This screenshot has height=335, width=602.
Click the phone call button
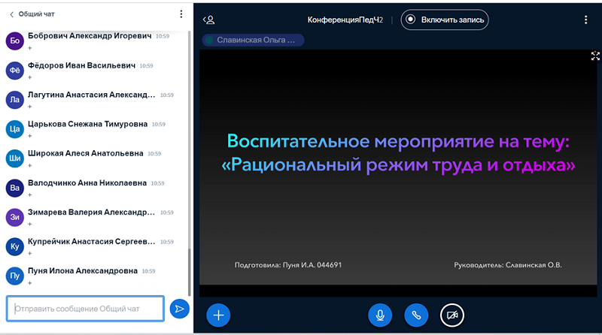(416, 315)
